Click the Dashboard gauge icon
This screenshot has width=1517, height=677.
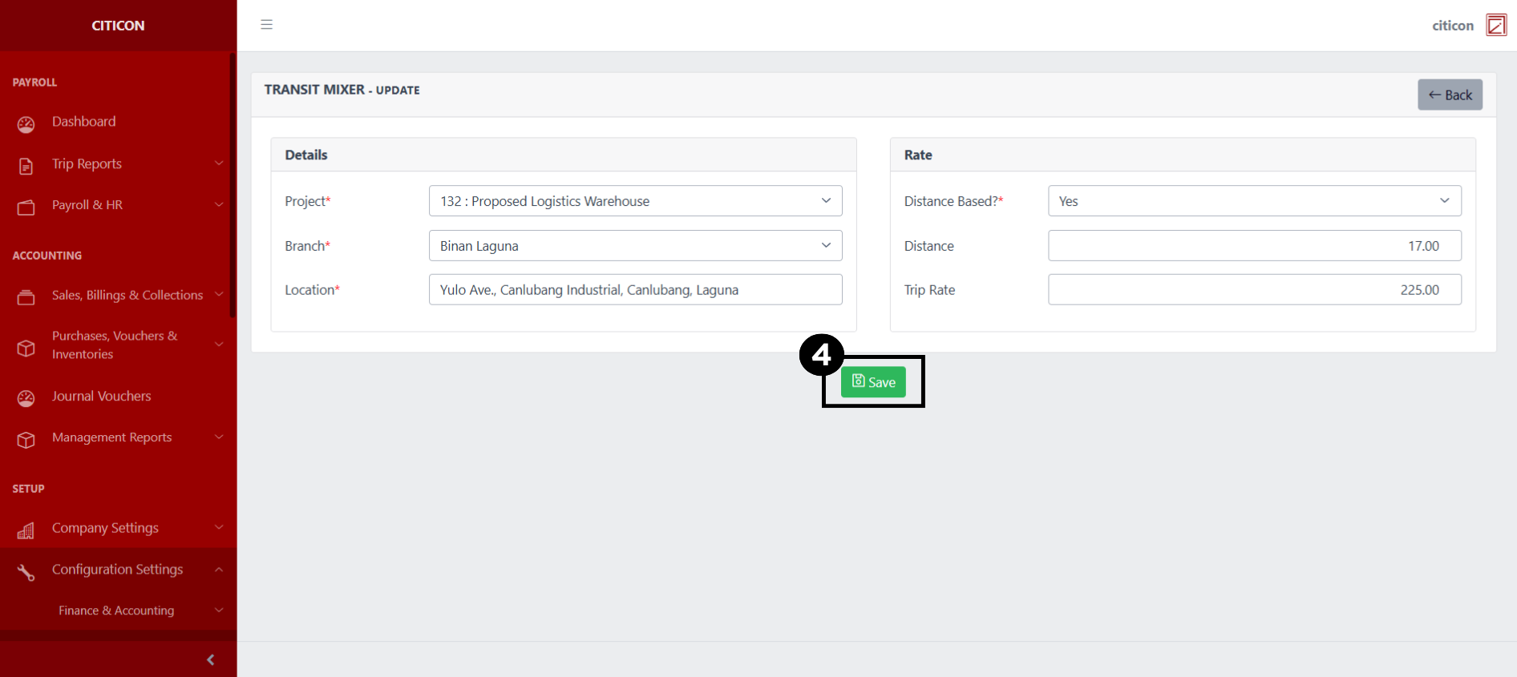[26, 124]
